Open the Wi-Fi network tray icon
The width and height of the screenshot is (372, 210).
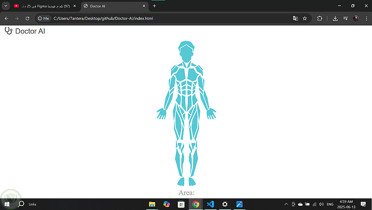(315, 204)
